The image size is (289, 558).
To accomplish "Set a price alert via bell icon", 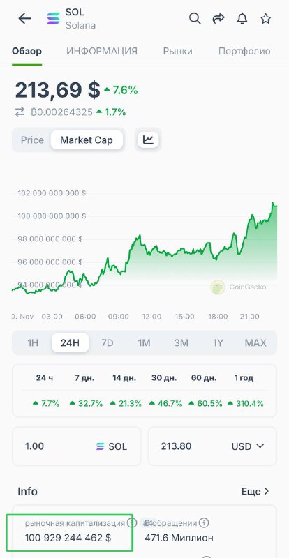I will (242, 18).
